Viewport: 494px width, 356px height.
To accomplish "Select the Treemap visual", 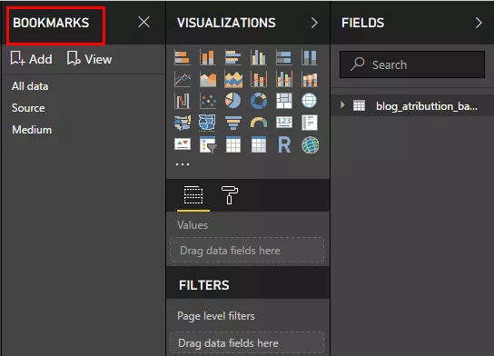I will click(x=284, y=101).
